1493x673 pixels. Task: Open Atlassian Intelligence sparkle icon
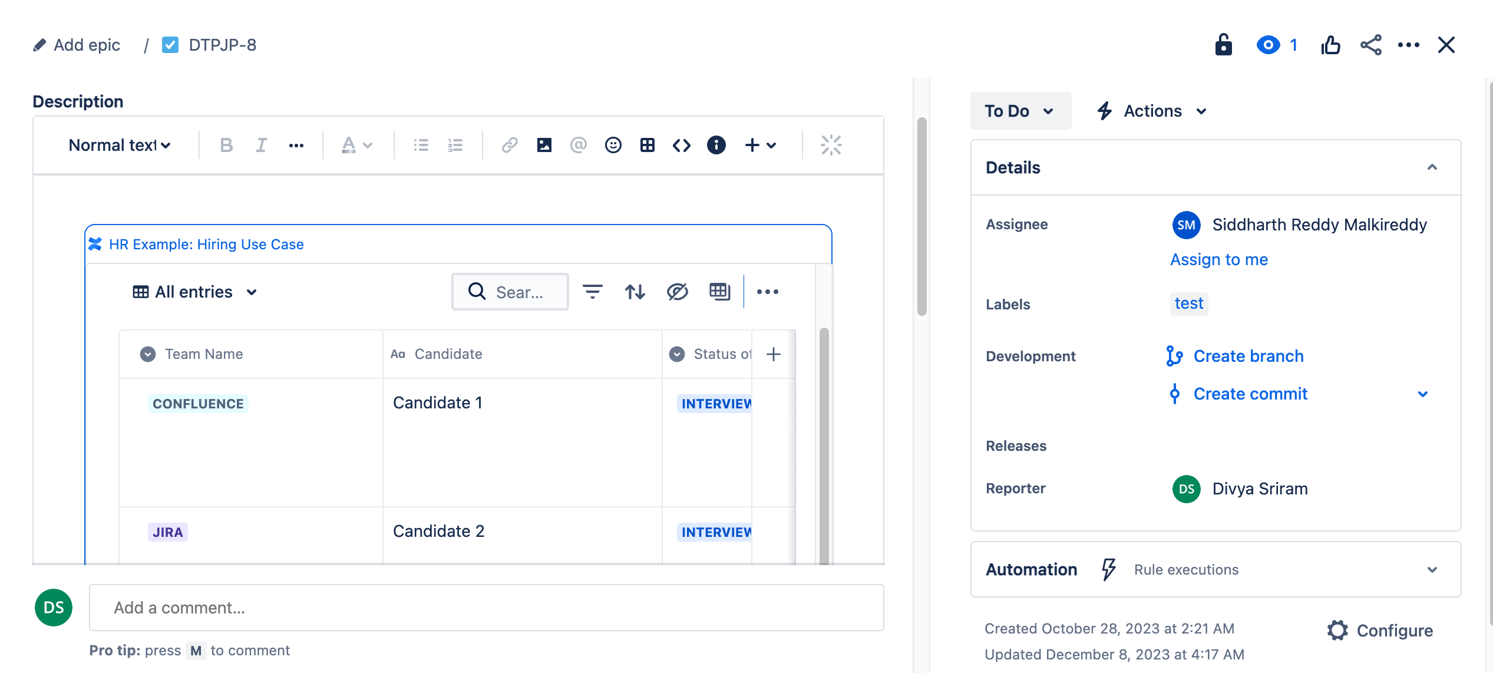click(x=831, y=145)
